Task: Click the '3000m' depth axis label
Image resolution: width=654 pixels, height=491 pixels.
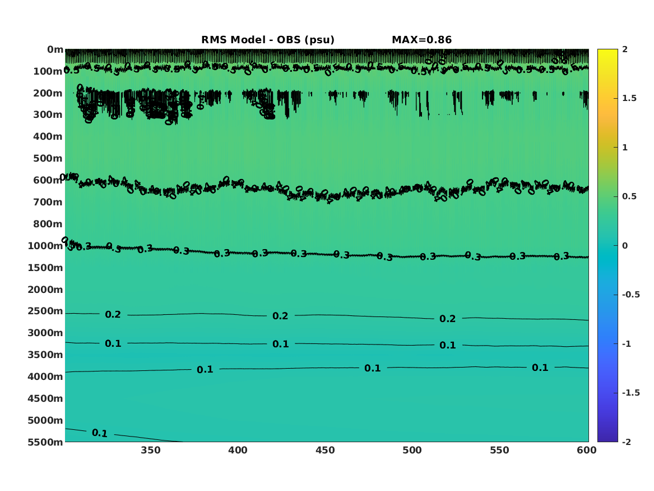Action: (45, 333)
